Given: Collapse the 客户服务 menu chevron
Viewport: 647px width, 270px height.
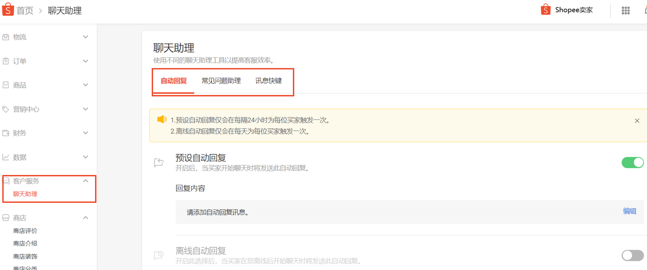Looking at the screenshot, I should [x=85, y=181].
